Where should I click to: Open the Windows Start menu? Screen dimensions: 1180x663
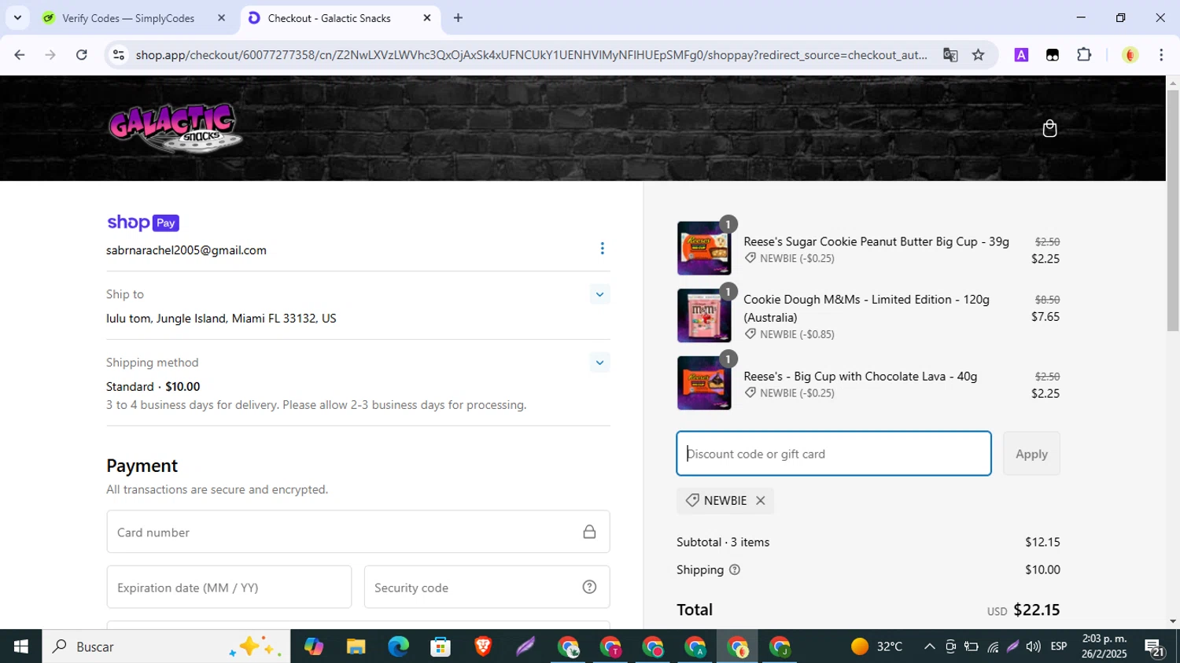[20, 646]
